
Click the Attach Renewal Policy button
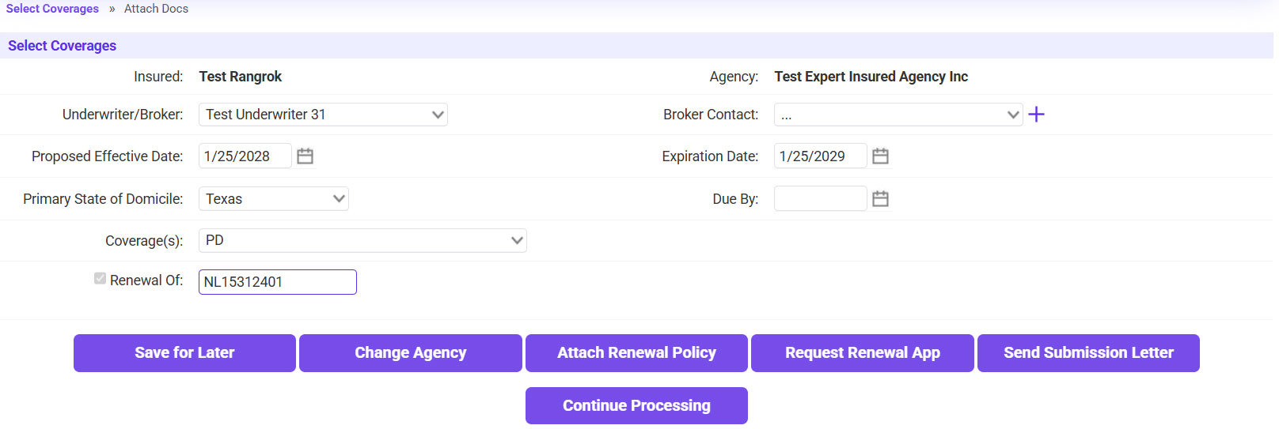(x=636, y=353)
